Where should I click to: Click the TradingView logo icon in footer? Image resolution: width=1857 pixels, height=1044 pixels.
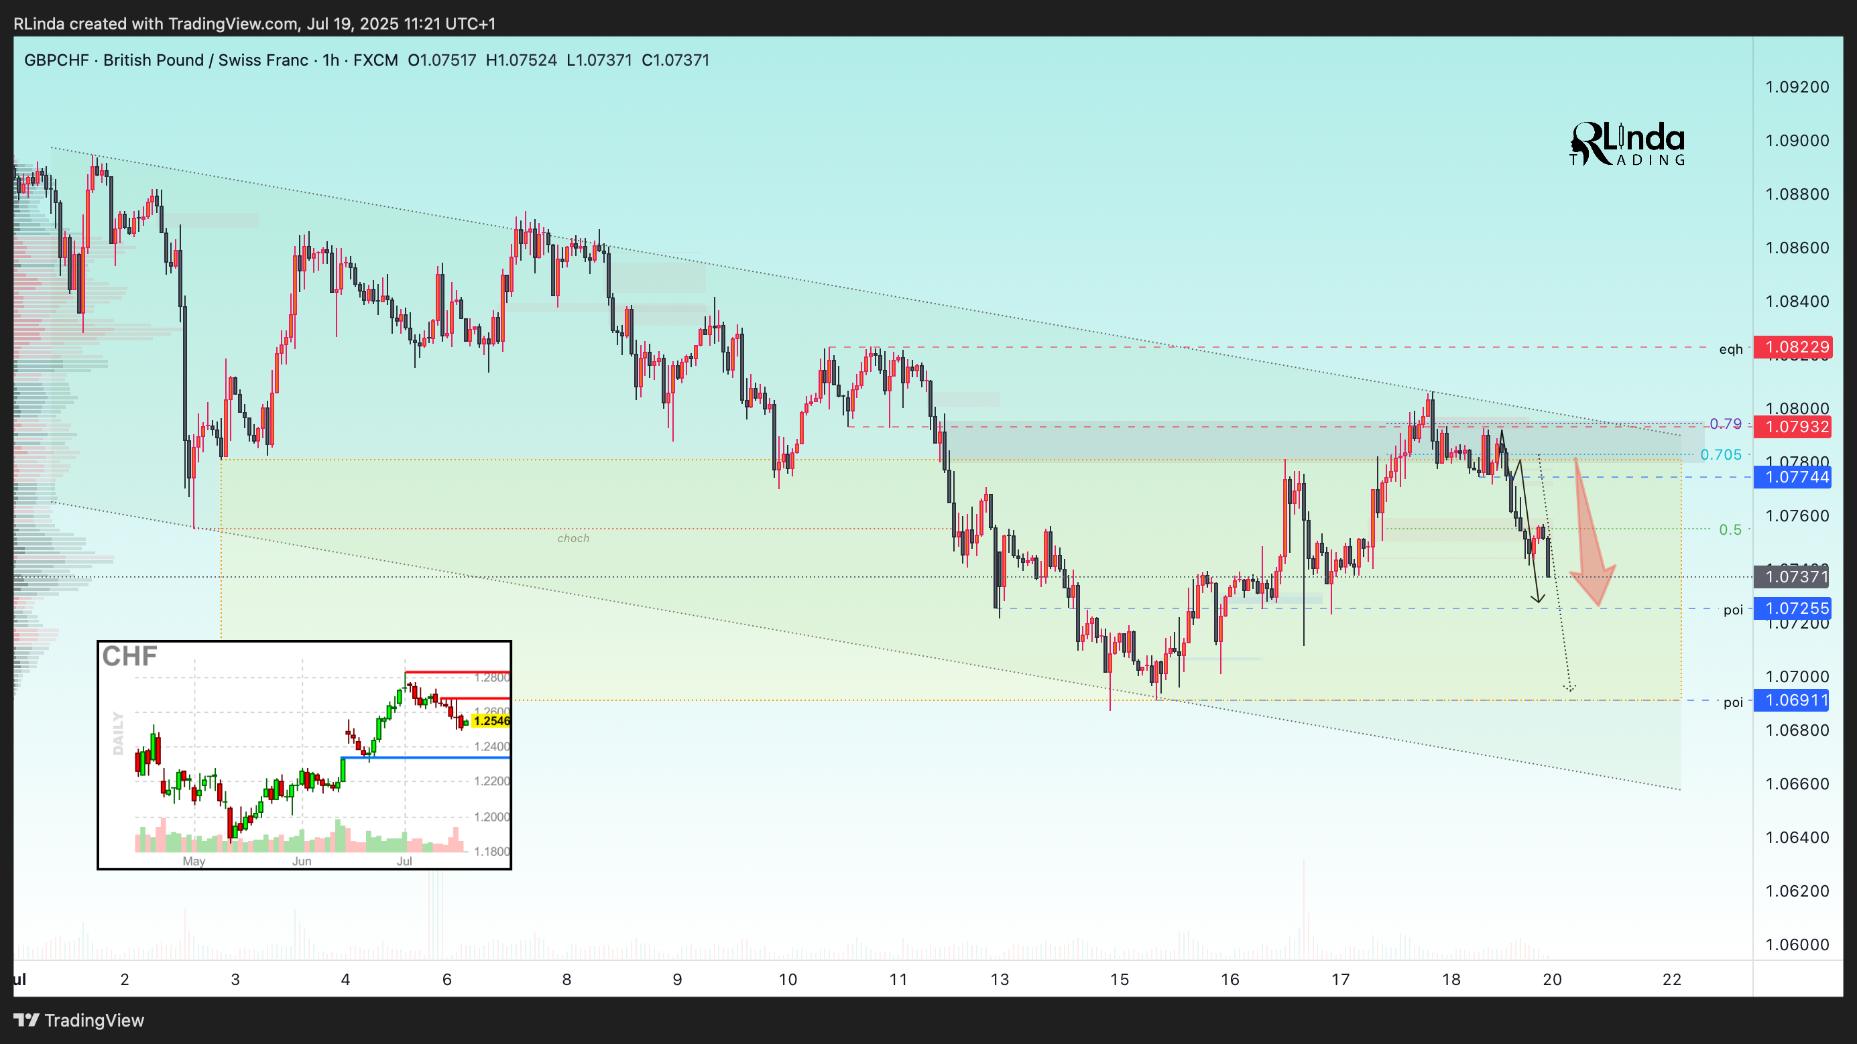[x=26, y=1021]
